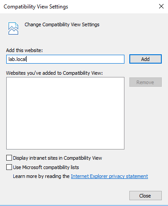Viewport: 168px width, 206px height.
Task: Select the bottom area of the websites list
Action: 65,141
